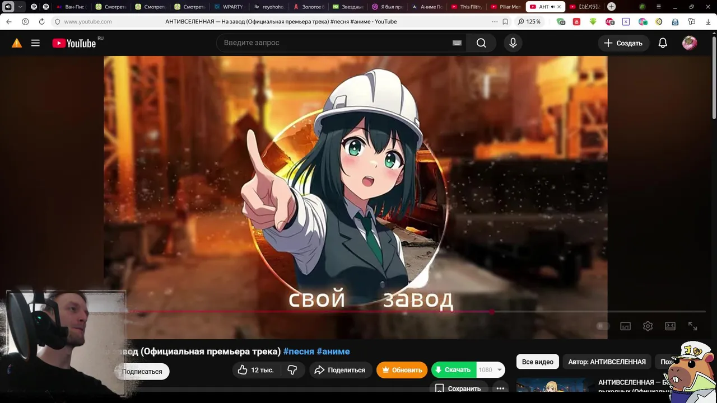Click the www.youtube.com address bar
Viewport: 717px width, 403px height.
point(88,21)
